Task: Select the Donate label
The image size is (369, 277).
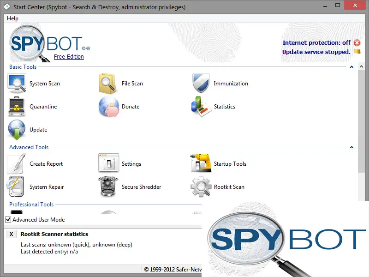Action: 131,107
